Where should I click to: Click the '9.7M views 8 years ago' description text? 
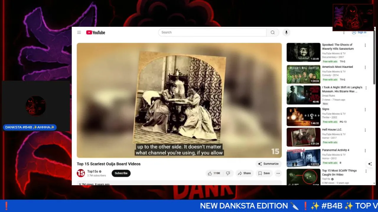[x=94, y=184]
